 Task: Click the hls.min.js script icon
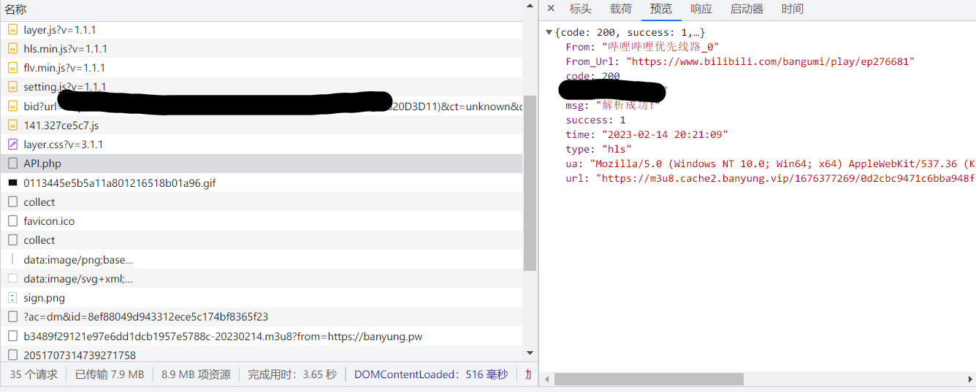[12, 49]
